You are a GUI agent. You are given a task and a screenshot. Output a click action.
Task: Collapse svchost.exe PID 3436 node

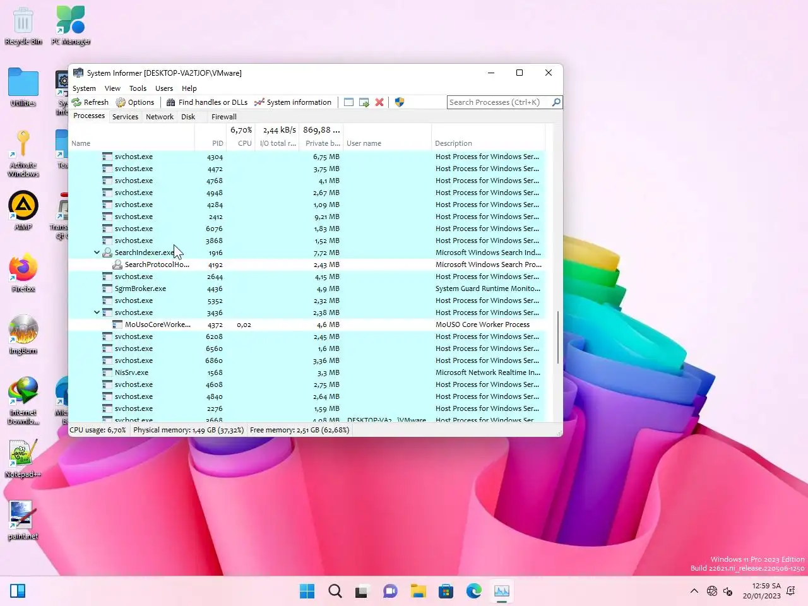pos(97,312)
